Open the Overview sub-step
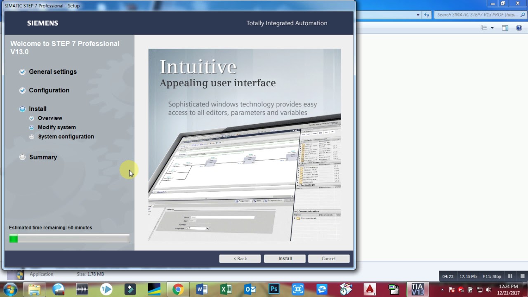Image resolution: width=528 pixels, height=297 pixels. point(50,118)
